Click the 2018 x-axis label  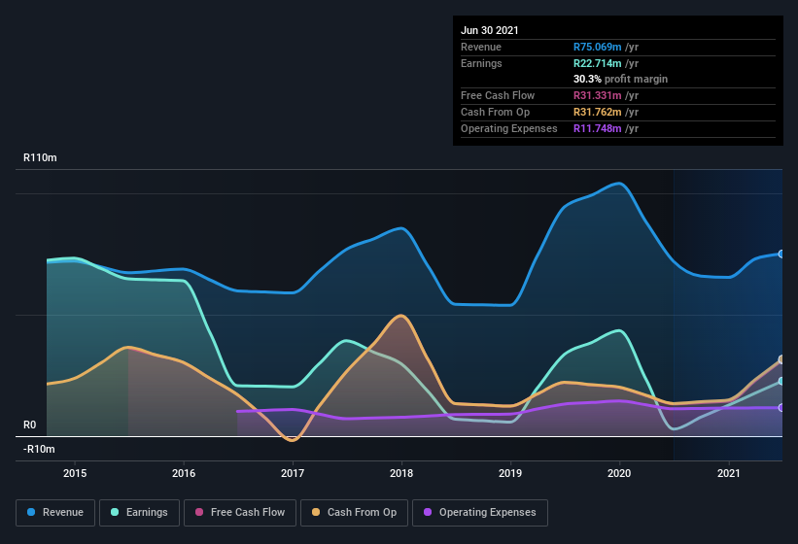[x=401, y=473]
